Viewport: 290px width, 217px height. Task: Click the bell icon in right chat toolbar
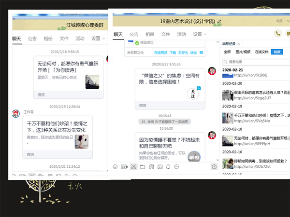point(168,167)
